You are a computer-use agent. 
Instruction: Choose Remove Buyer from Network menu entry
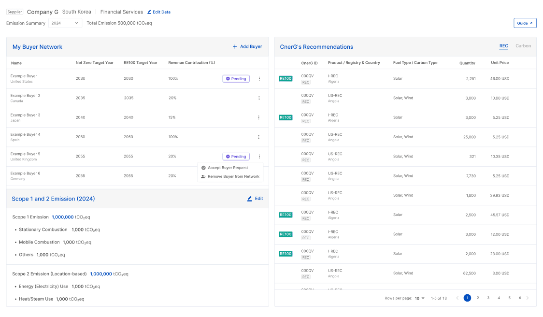click(x=233, y=176)
